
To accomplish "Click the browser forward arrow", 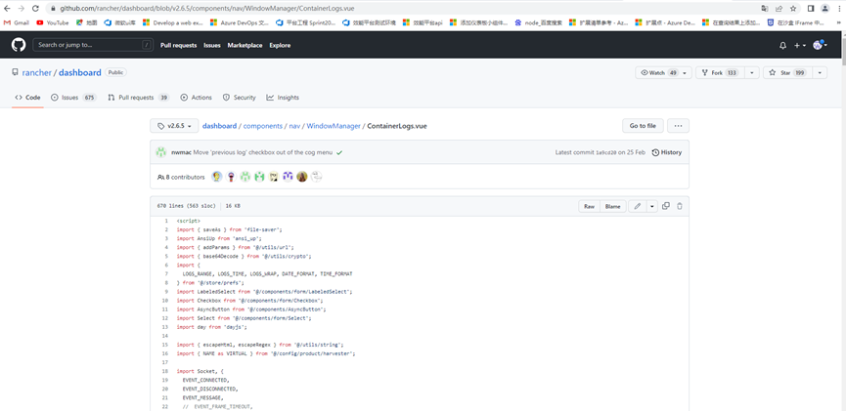I will coord(22,9).
